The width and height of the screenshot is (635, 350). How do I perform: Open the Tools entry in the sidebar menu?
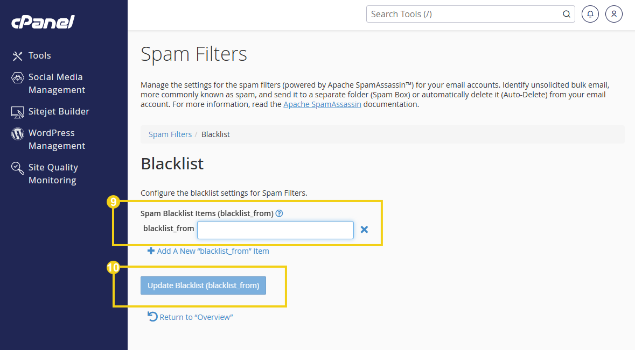coord(40,55)
